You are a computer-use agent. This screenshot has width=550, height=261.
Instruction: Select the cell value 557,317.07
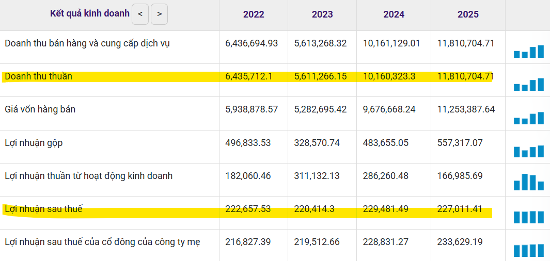[x=460, y=143]
